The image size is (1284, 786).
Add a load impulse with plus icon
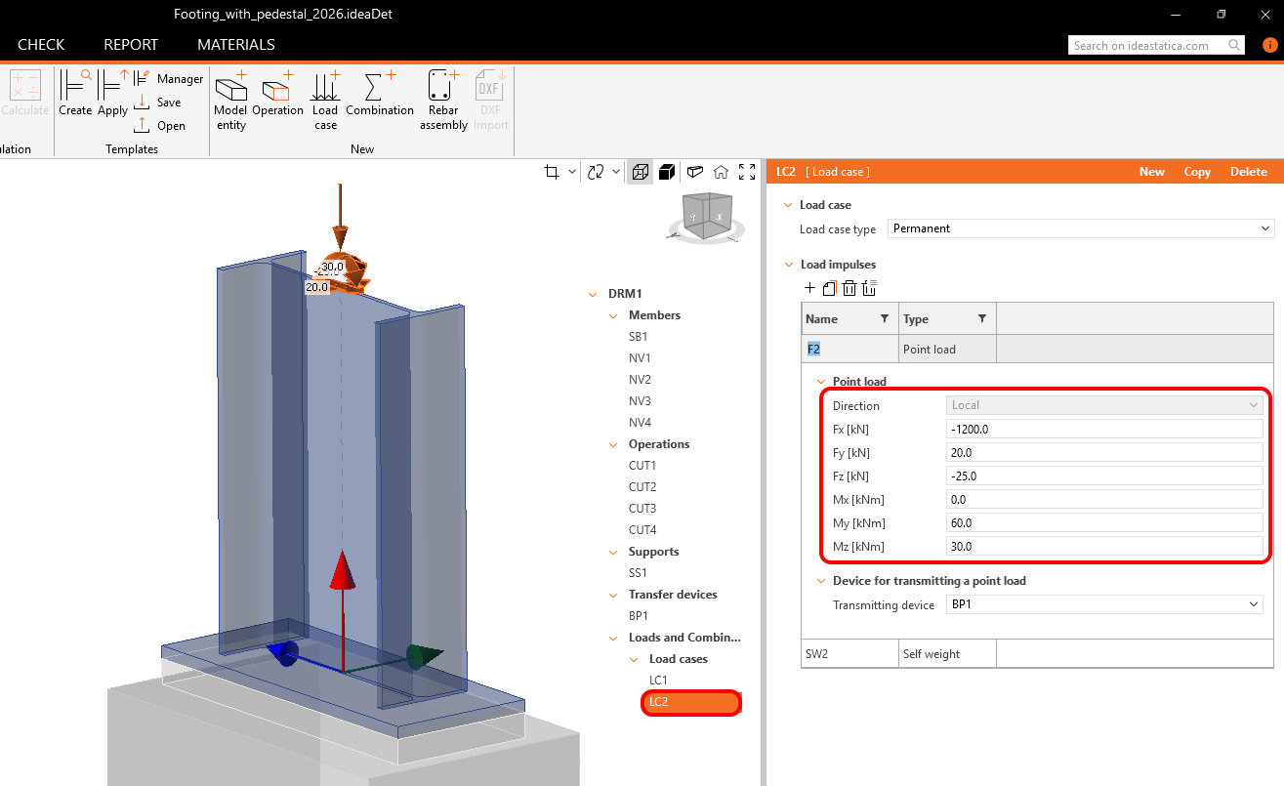(809, 288)
